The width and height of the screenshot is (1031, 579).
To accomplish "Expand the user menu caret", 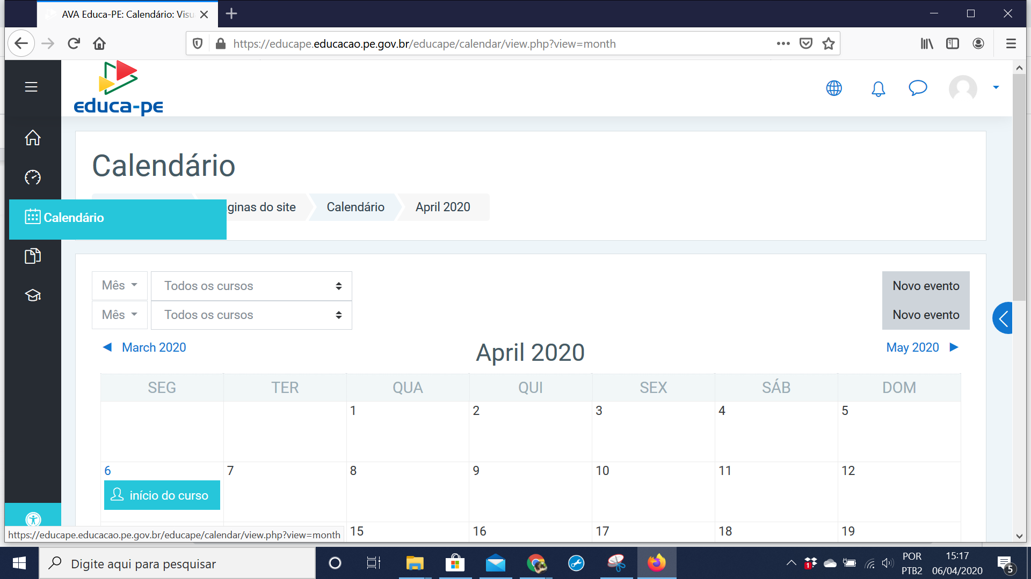I will point(996,87).
